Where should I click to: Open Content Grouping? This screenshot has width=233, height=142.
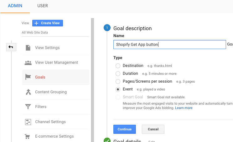[55, 92]
